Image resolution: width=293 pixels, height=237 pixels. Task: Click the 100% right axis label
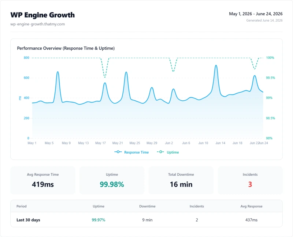click(270, 58)
